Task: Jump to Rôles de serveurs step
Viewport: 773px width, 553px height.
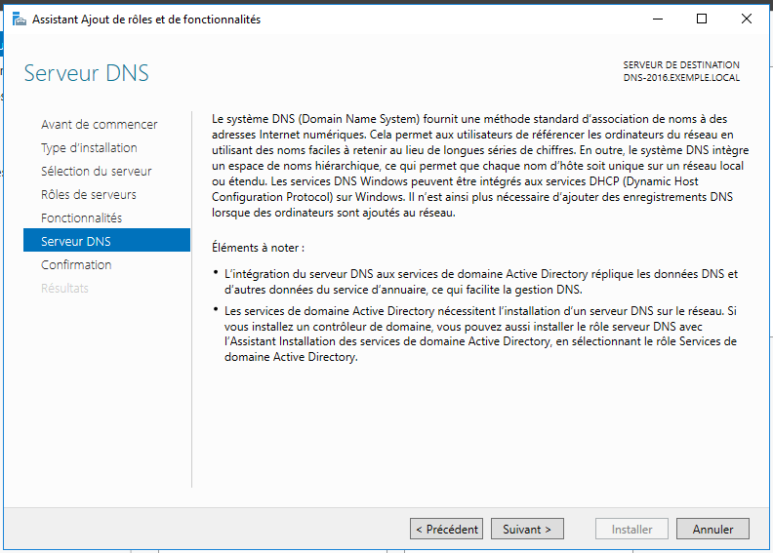Action: click(89, 194)
